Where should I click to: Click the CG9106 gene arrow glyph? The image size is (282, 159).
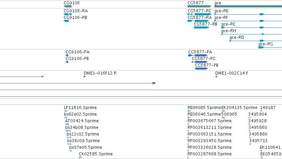pos(68,6)
